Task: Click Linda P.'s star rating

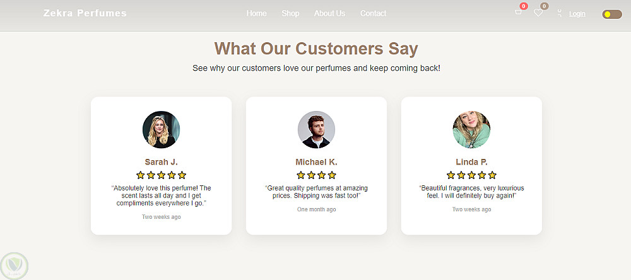Action: click(x=471, y=175)
